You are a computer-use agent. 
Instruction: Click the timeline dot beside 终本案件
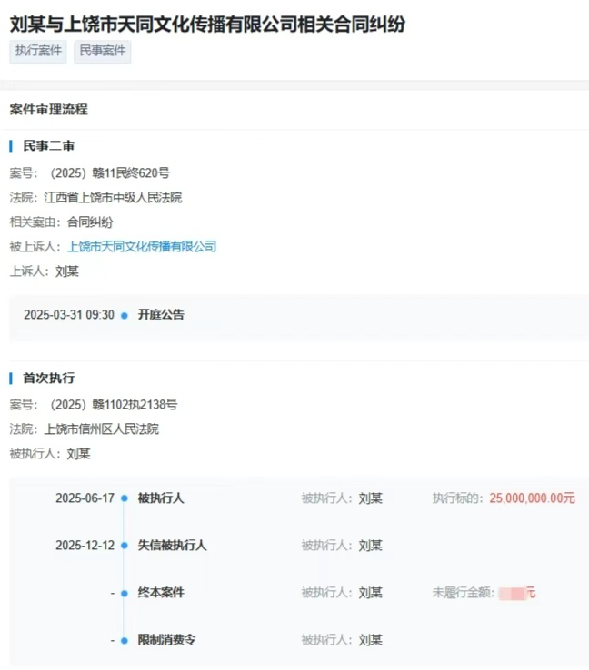click(125, 593)
